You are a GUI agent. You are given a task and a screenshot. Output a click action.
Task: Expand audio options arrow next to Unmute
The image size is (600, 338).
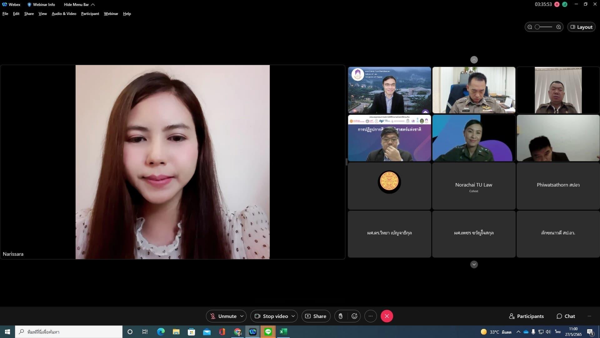tap(242, 316)
